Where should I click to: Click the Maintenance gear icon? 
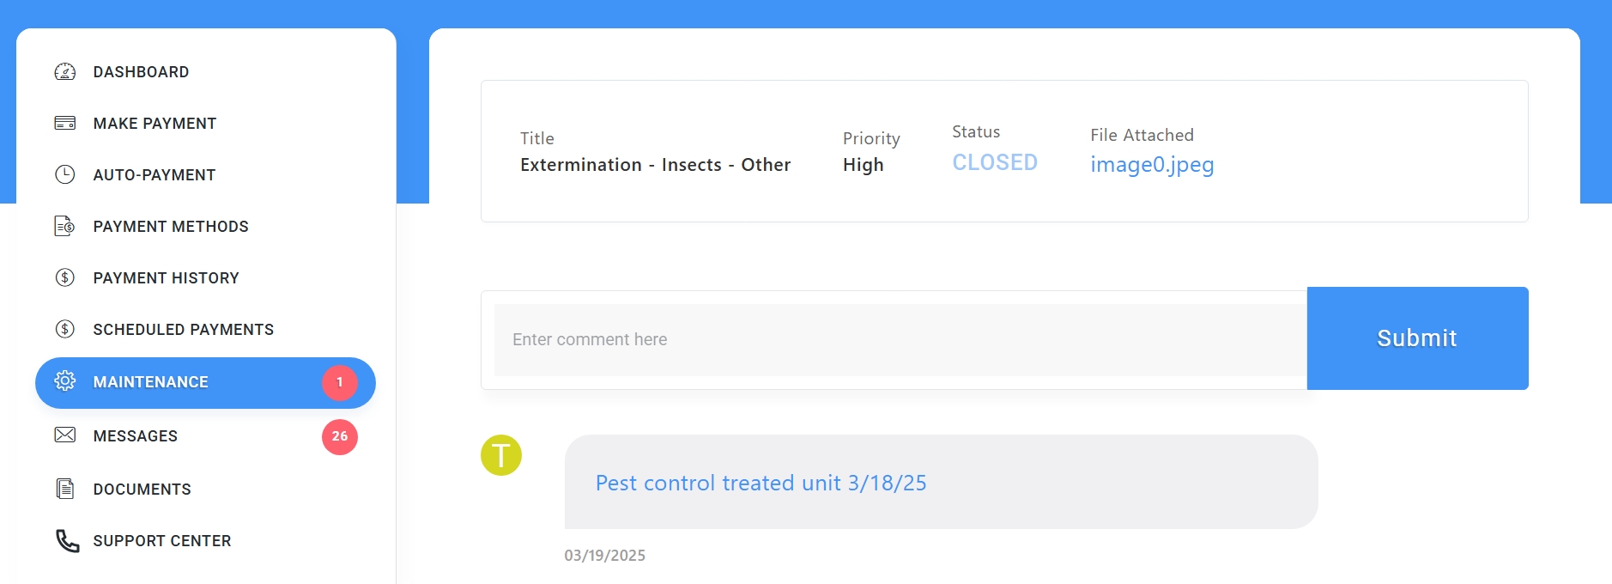65,381
